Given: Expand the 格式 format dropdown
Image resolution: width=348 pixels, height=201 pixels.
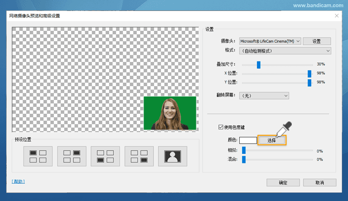Looking at the screenshot, I should (x=285, y=51).
